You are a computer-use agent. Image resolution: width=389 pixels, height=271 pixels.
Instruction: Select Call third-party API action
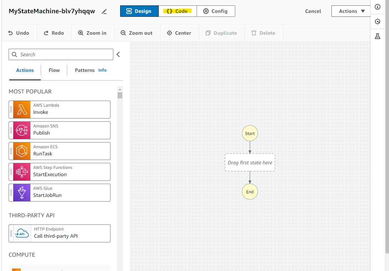(x=60, y=233)
